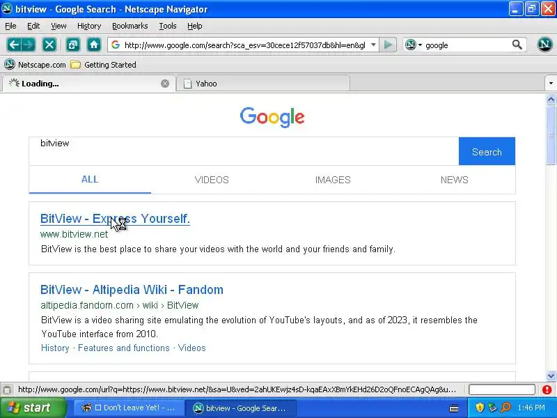Image resolution: width=557 pixels, height=418 pixels.
Task: Click the www.bitview.net URL text
Action: point(74,234)
